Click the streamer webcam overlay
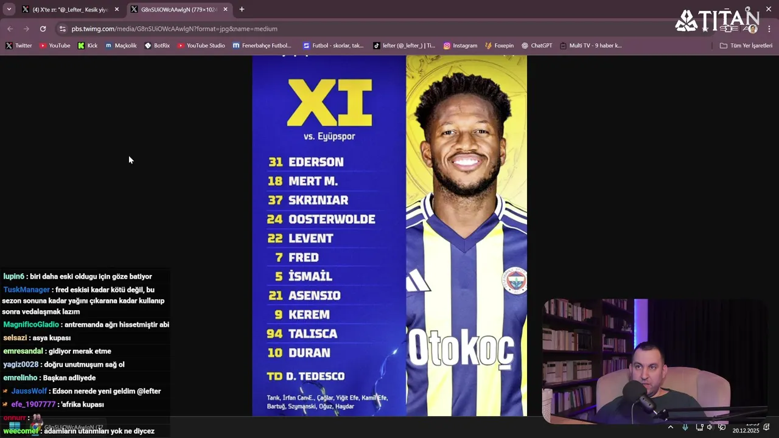 point(655,361)
